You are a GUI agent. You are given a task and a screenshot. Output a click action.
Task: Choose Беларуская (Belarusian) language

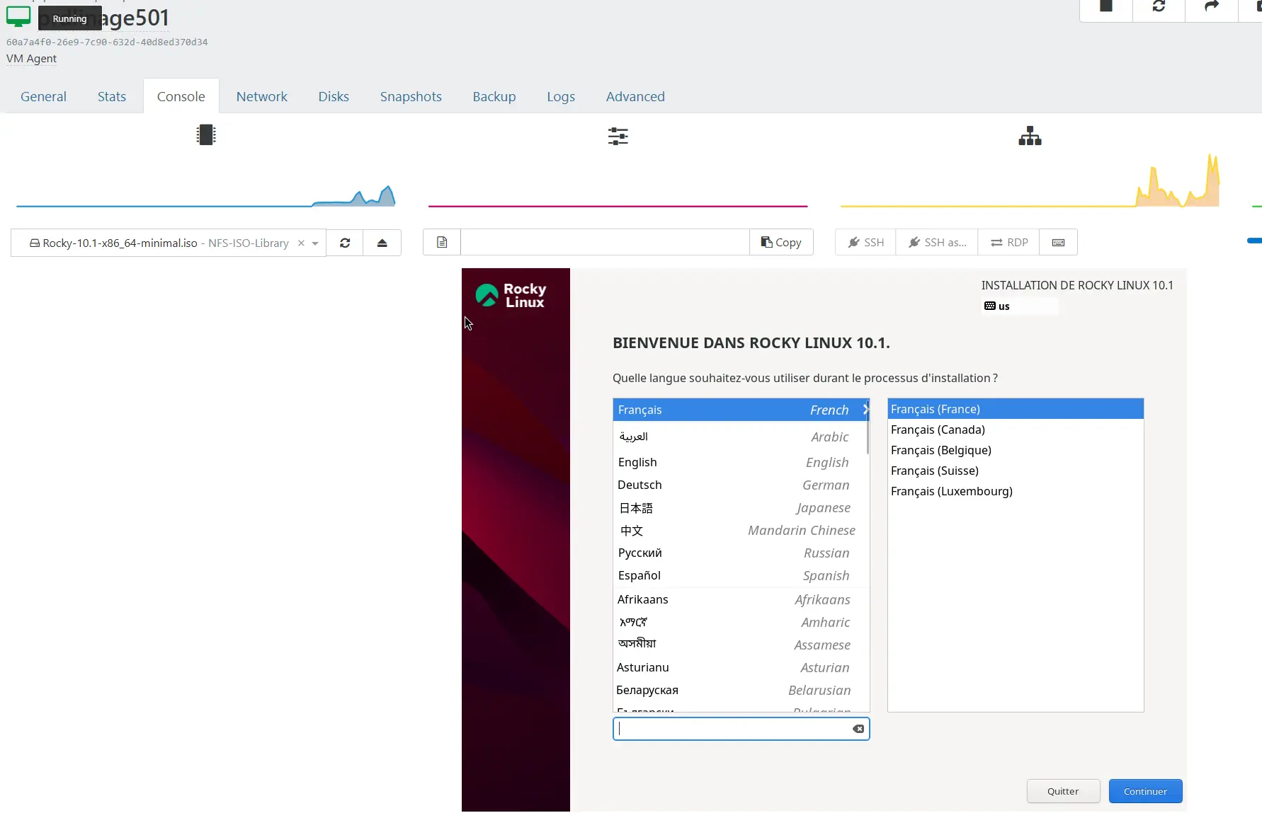click(740, 690)
